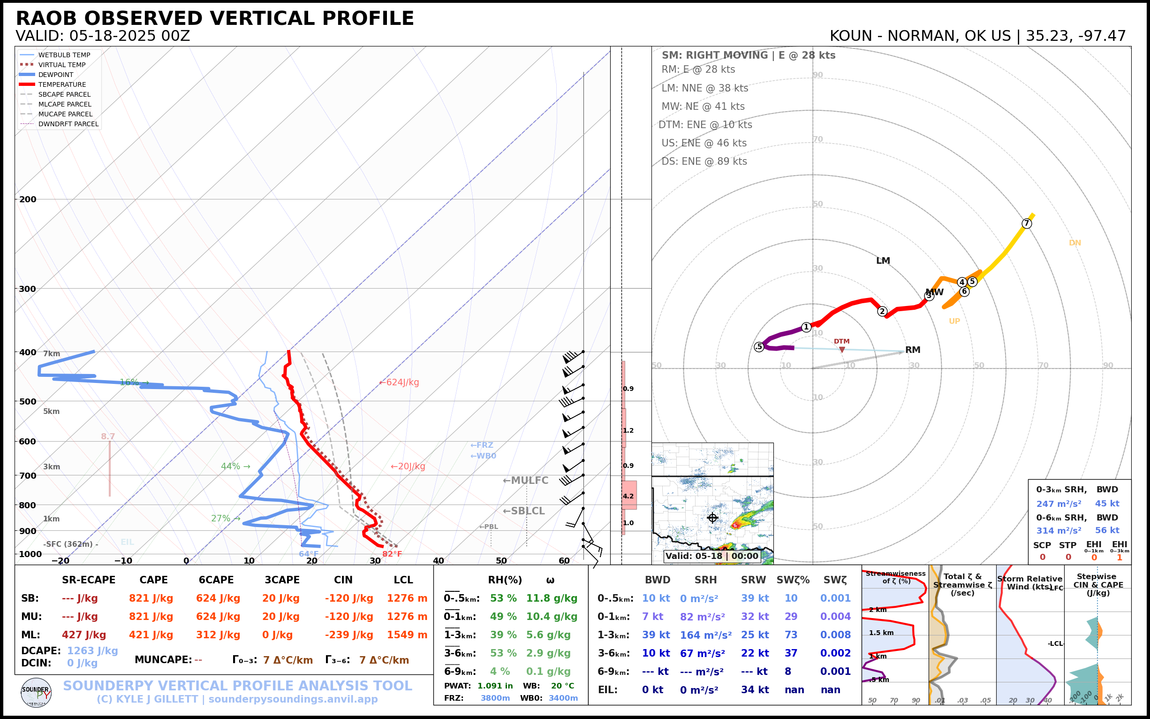The height and width of the screenshot is (719, 1150).
Task: Click the sounderpysoundings.anvil.app link text
Action: click(x=293, y=699)
